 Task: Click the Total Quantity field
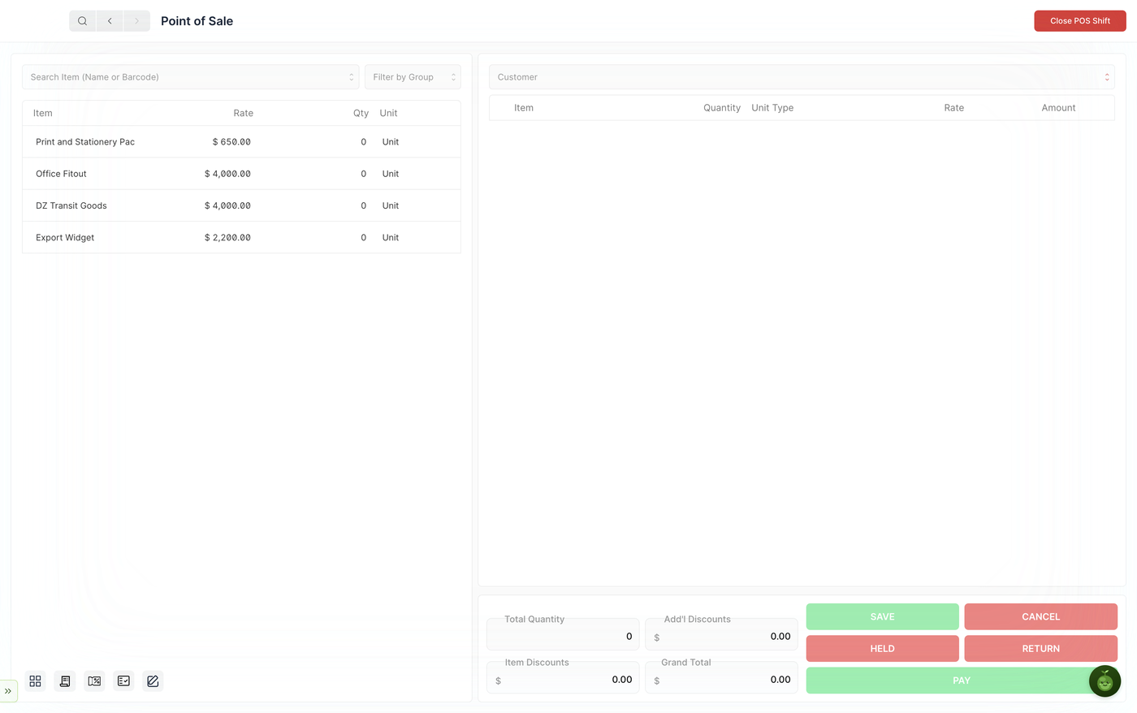pos(563,635)
